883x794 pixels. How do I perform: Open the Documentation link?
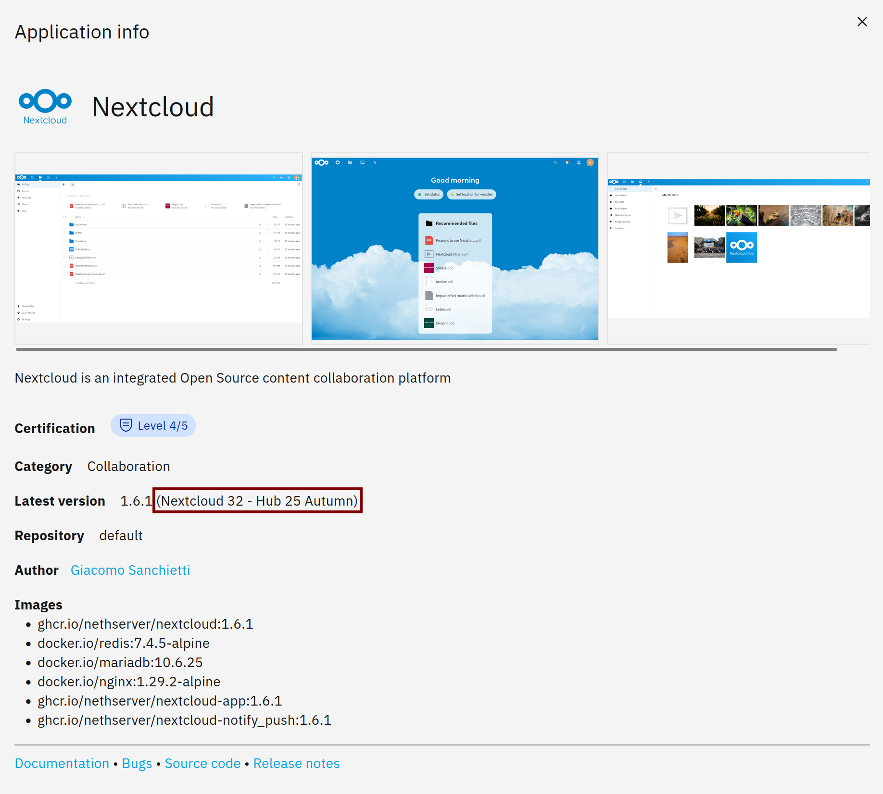62,763
